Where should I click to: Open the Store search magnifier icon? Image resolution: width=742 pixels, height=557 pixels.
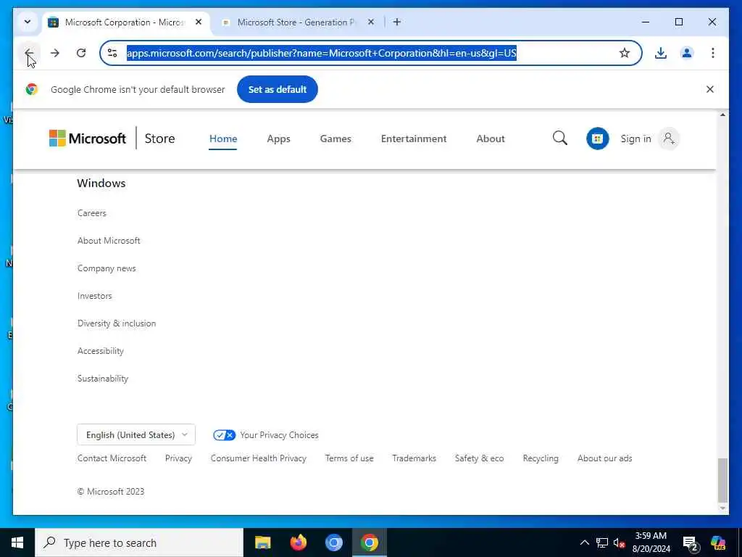[x=560, y=139]
